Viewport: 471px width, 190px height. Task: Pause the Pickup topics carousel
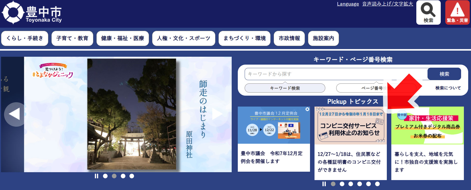[324, 184]
